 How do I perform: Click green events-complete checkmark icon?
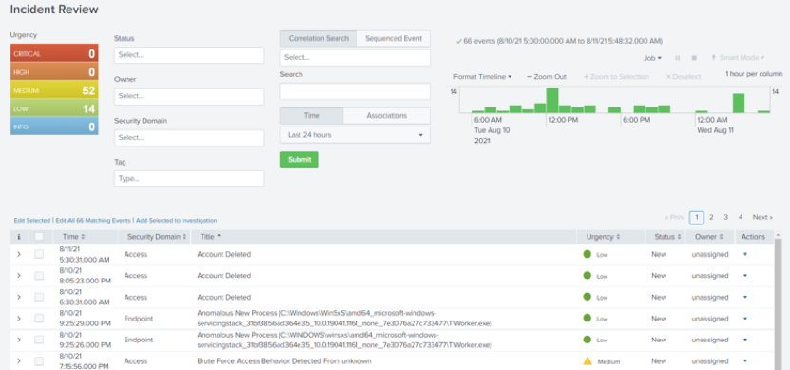pos(458,41)
